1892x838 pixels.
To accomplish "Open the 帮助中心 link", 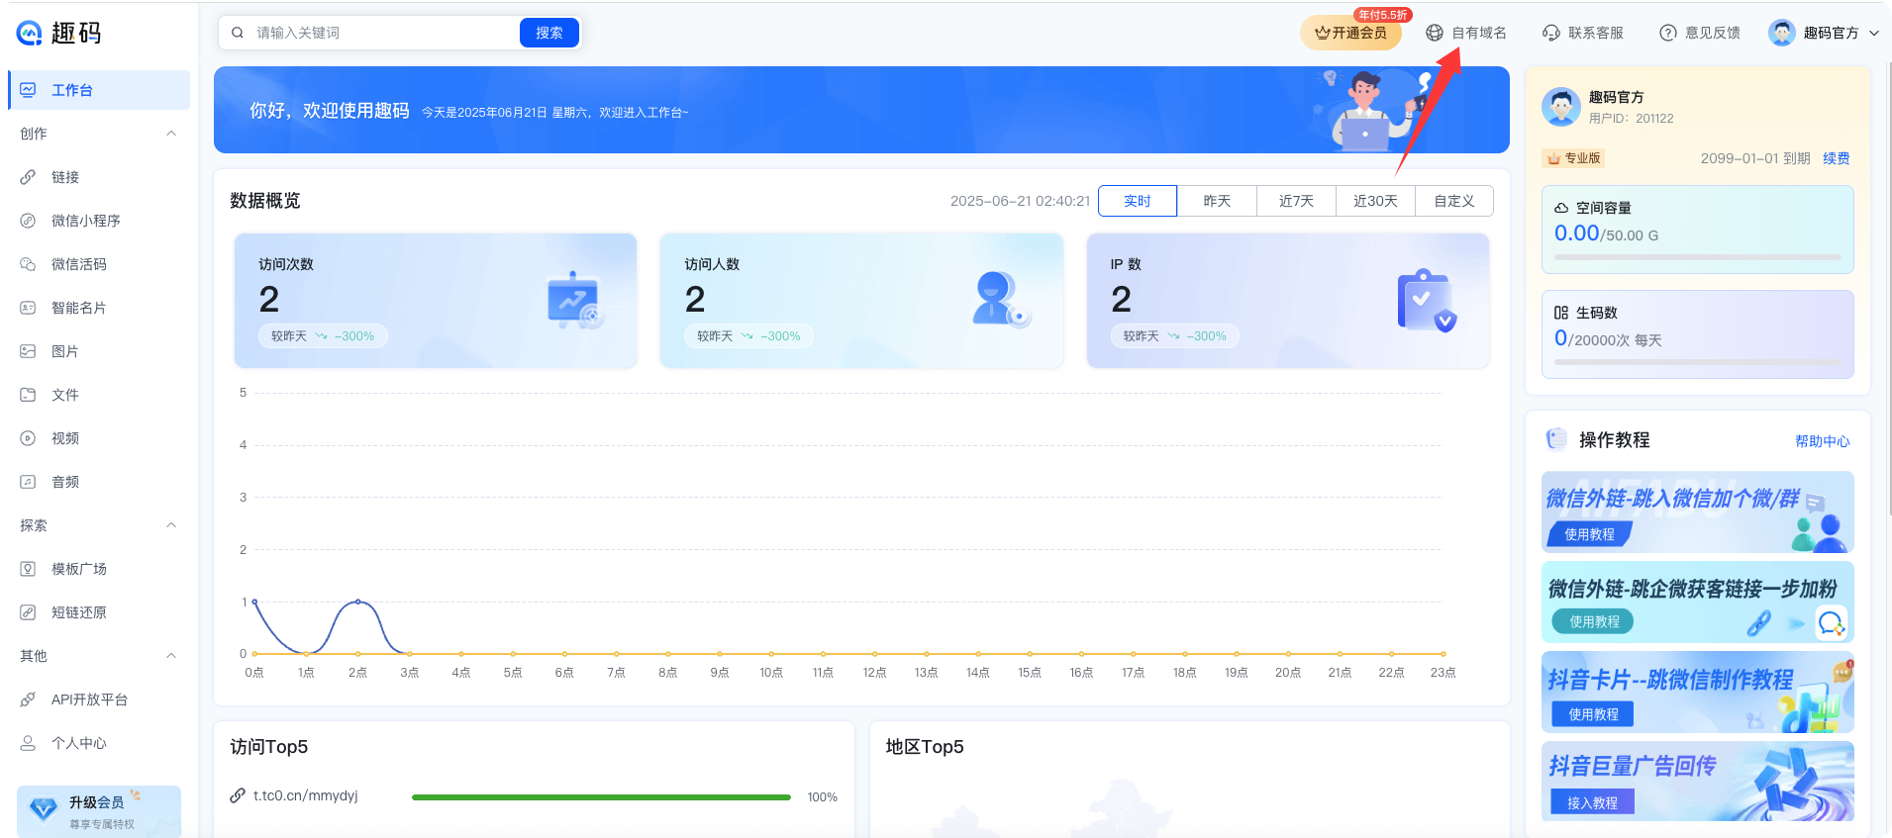I will tap(1822, 441).
